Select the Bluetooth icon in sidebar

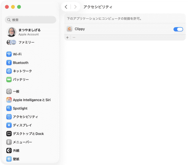coord(9,63)
